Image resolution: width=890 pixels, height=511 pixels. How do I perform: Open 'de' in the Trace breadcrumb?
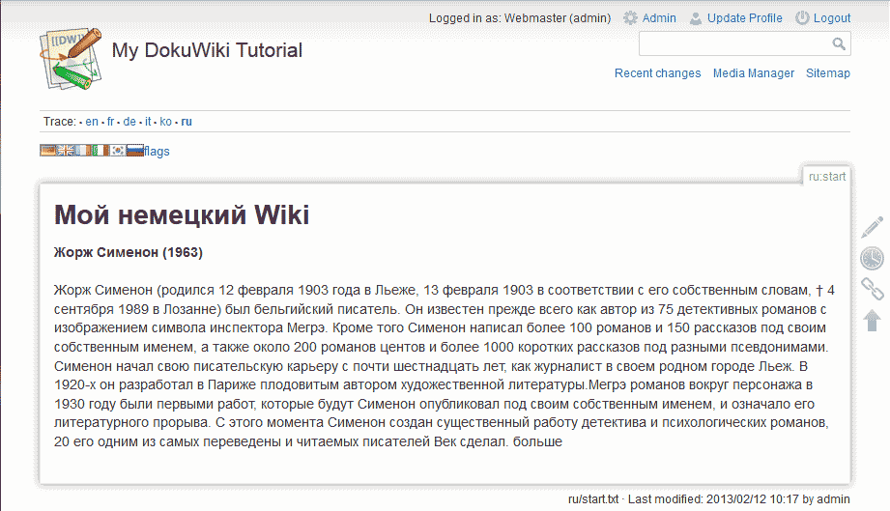129,122
